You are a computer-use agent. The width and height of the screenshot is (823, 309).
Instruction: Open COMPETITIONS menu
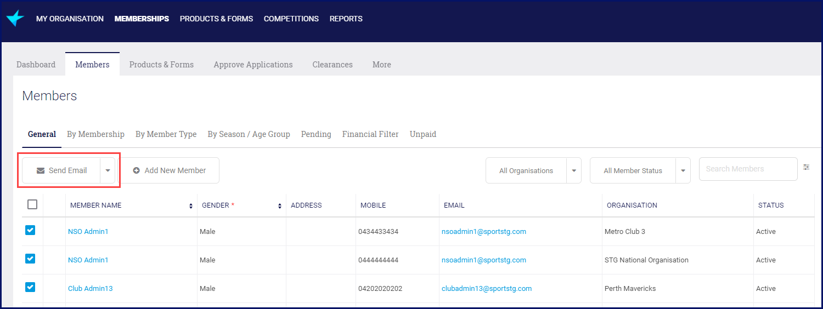[291, 19]
